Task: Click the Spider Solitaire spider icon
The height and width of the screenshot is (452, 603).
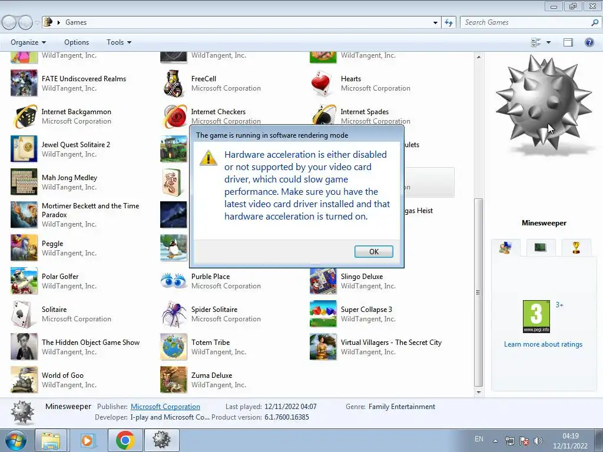Action: click(x=174, y=314)
